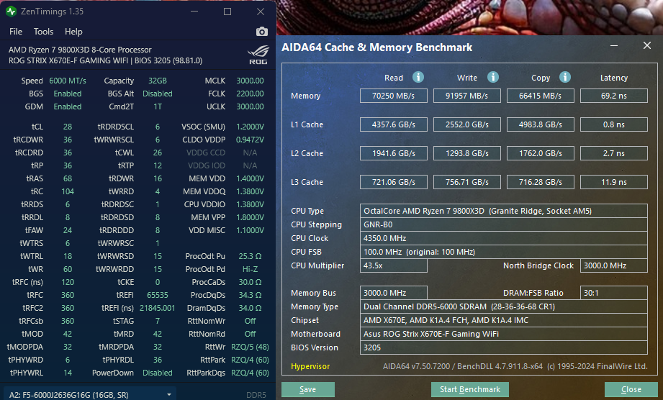Screen dimensions: 663x400
Task: Click the CPU Clock field 4350.0 MHz
Action: (504, 238)
